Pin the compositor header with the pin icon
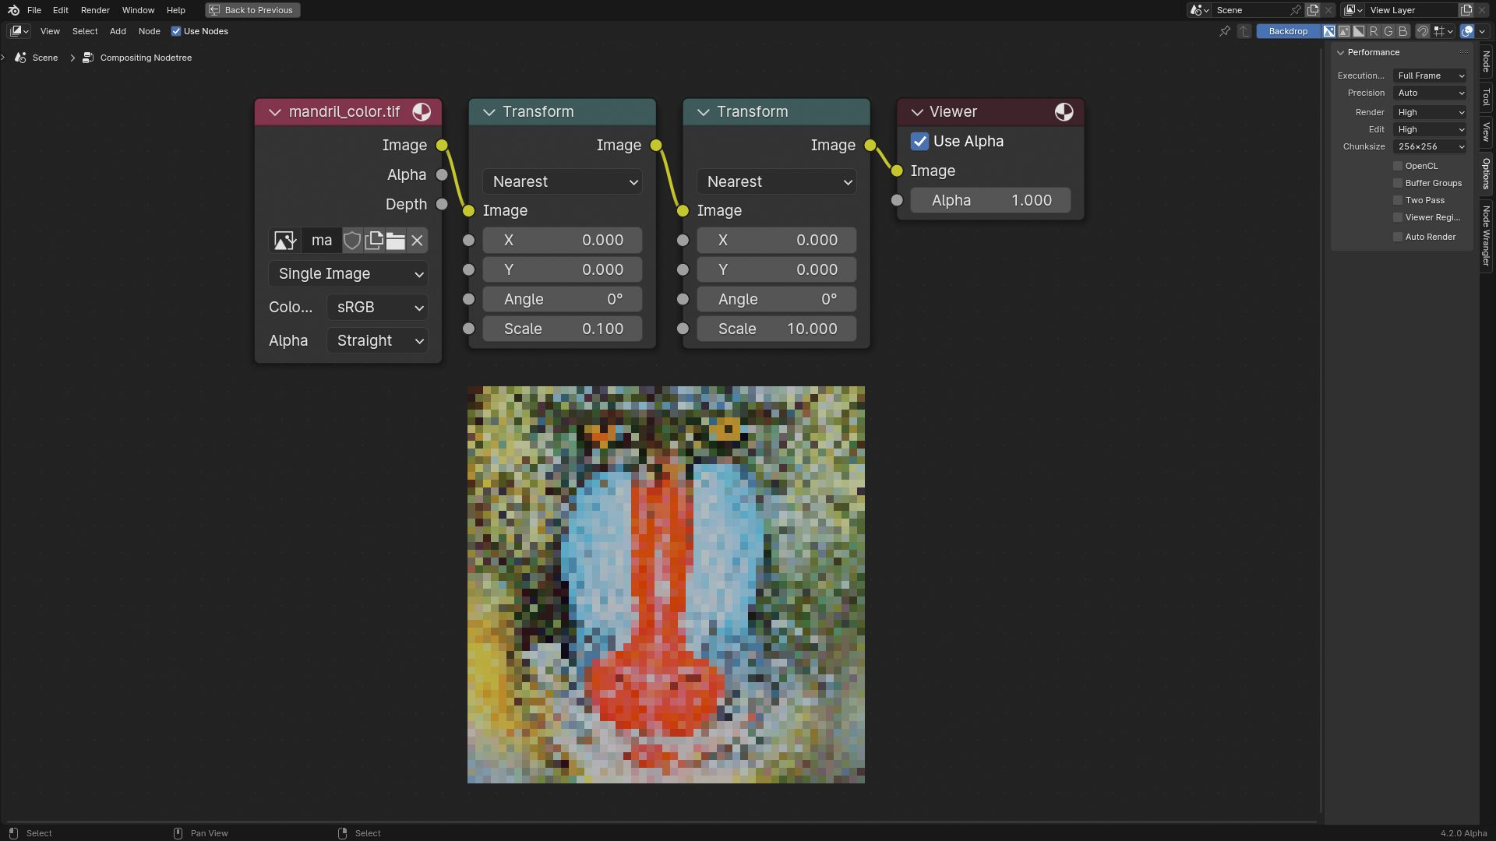This screenshot has width=1496, height=841. click(x=1223, y=31)
